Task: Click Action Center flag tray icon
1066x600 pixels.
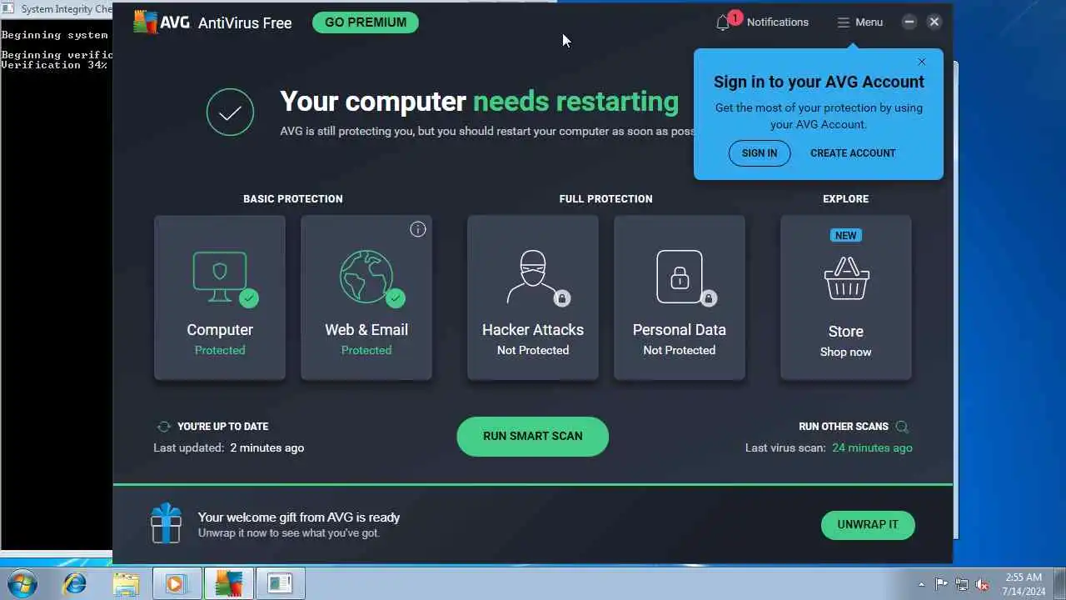Action: point(941,584)
